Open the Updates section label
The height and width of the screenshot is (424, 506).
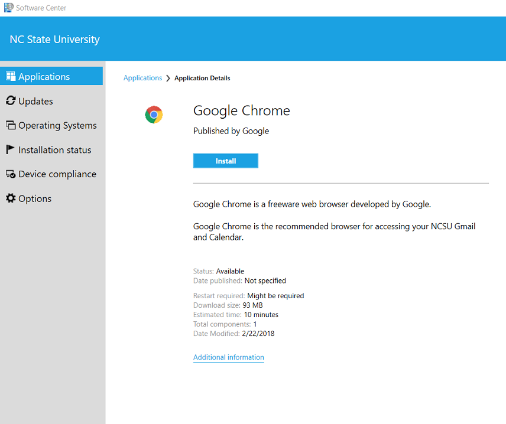point(35,101)
